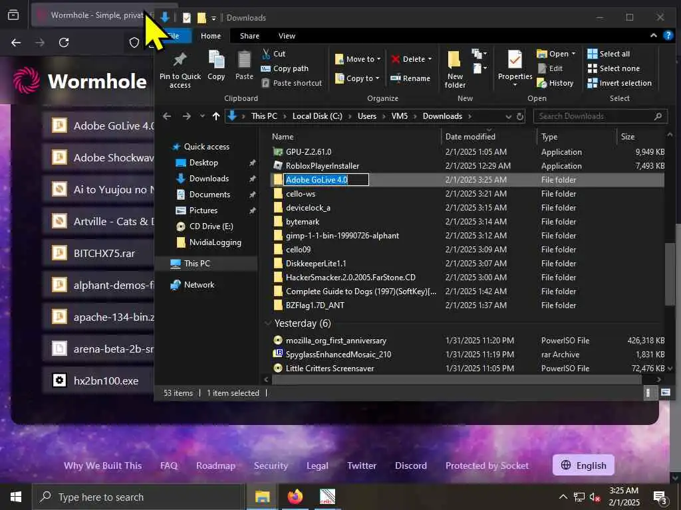Click Select none in ribbon
Image resolution: width=681 pixels, height=510 pixels.
[613, 68]
